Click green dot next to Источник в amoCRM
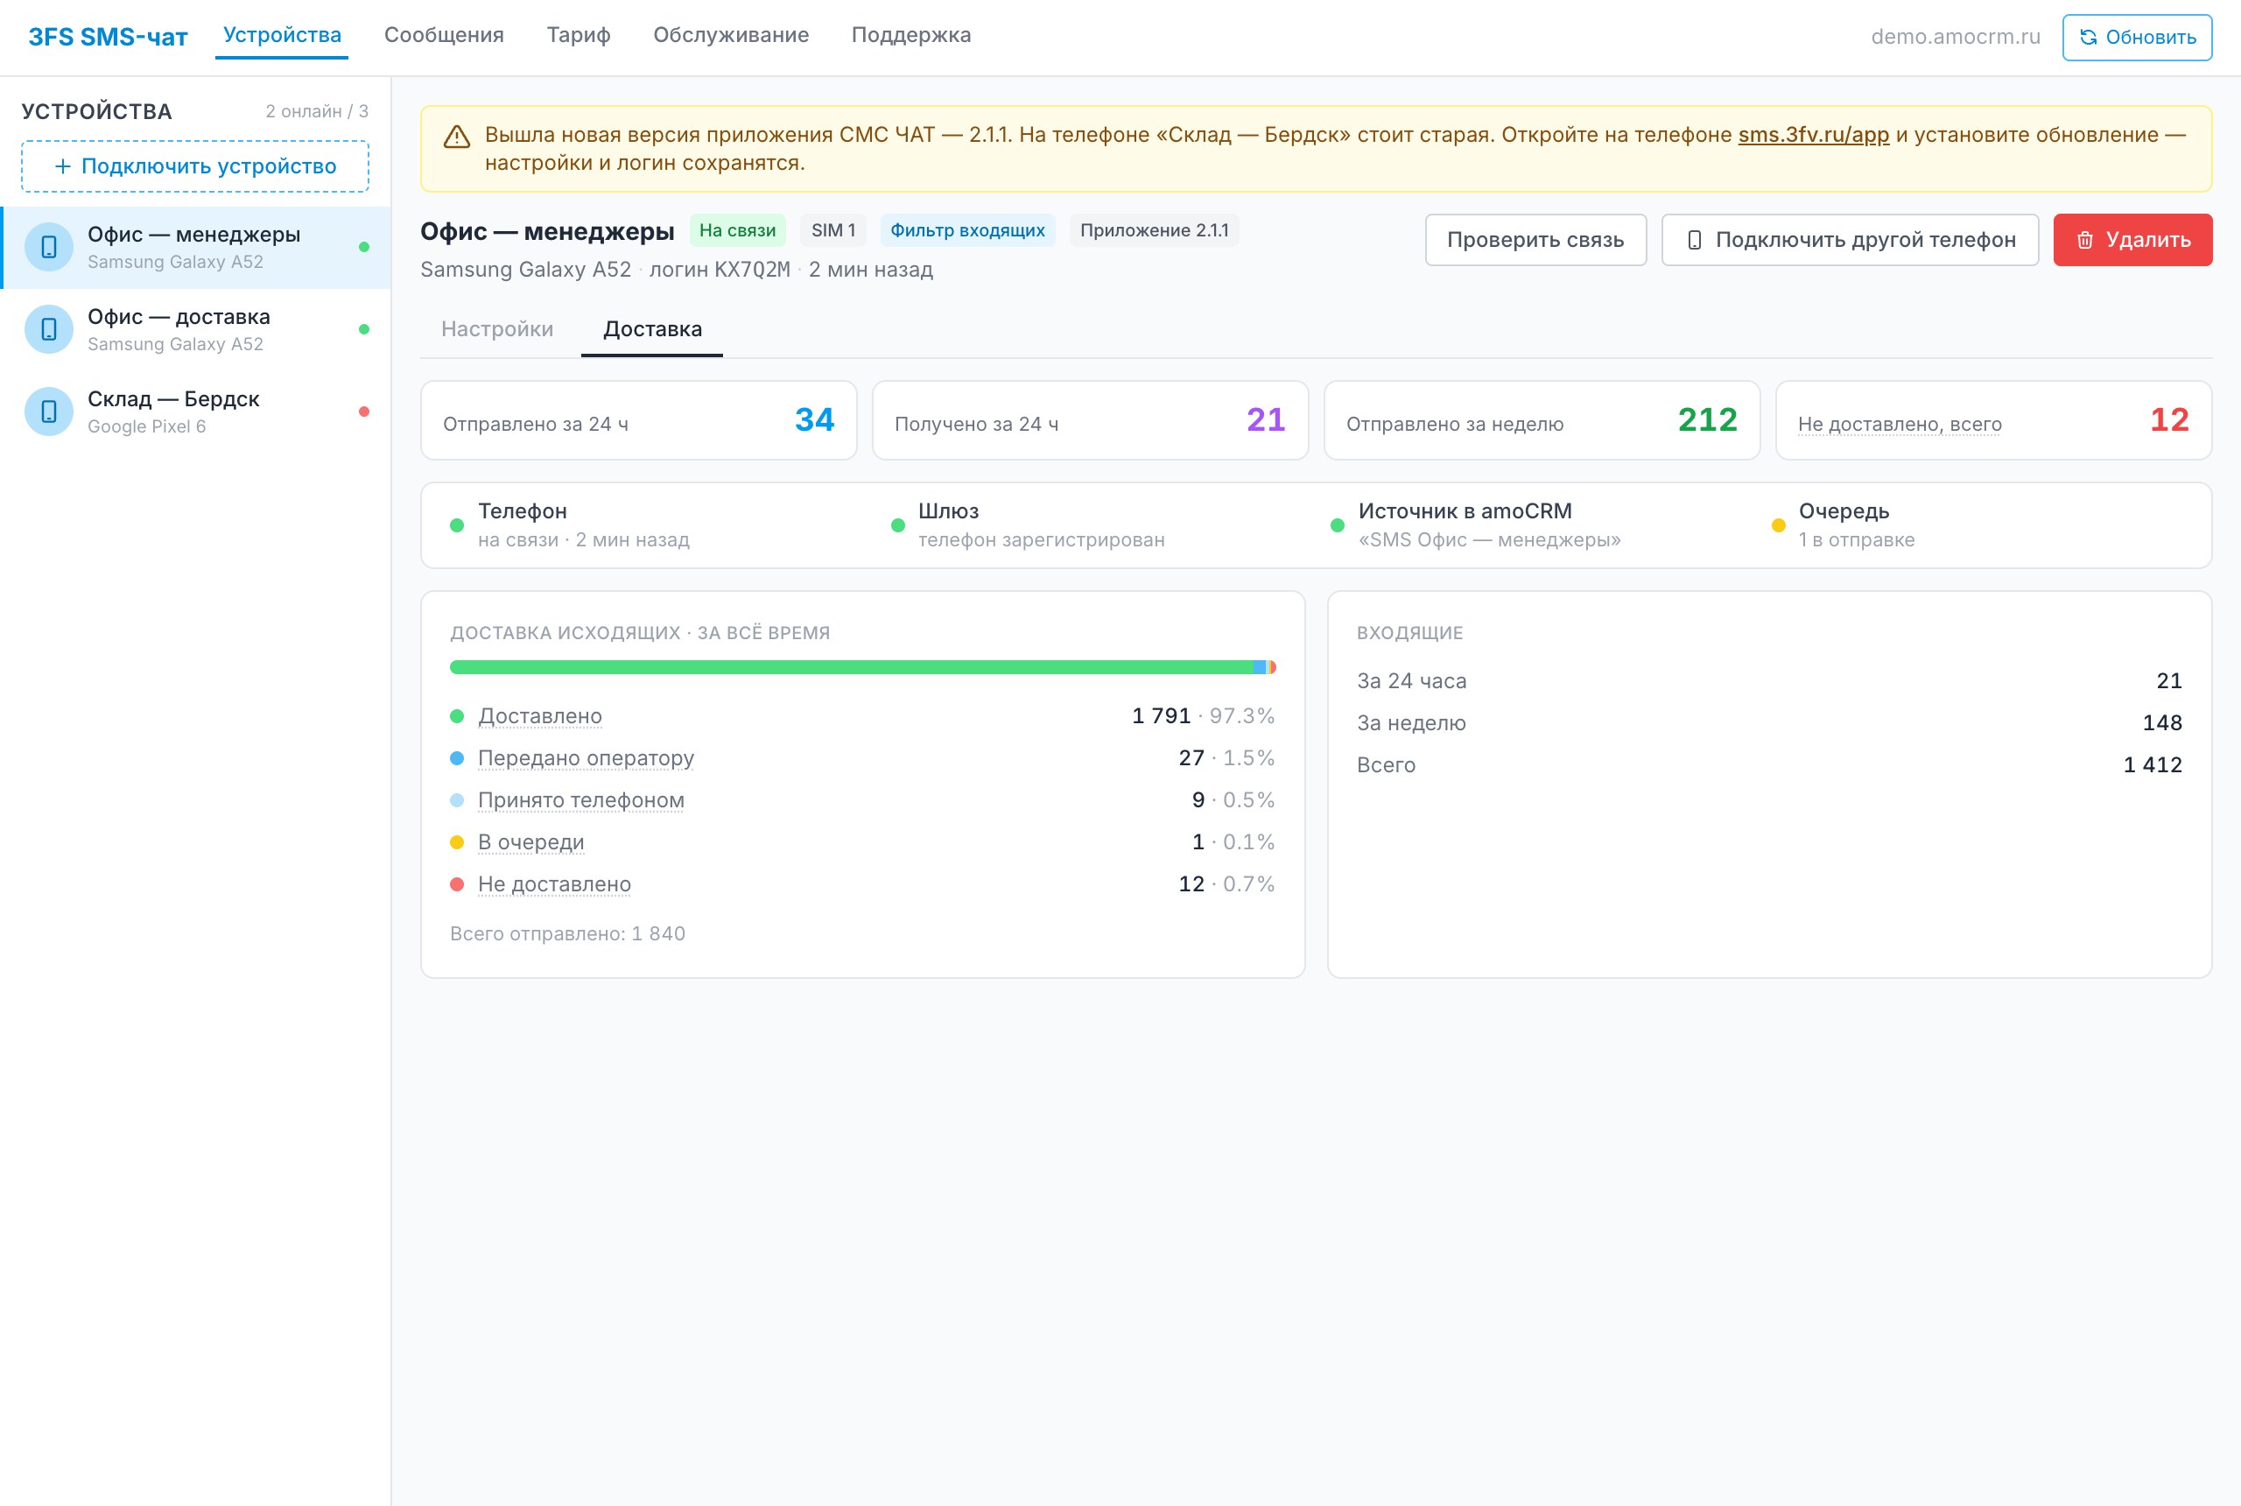This screenshot has height=1506, width=2241. pos(1338,525)
